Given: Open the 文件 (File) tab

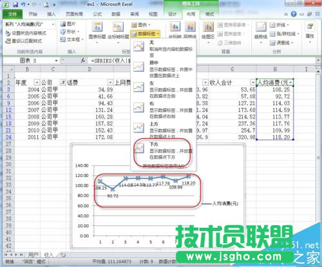Looking at the screenshot, I should [12, 14].
